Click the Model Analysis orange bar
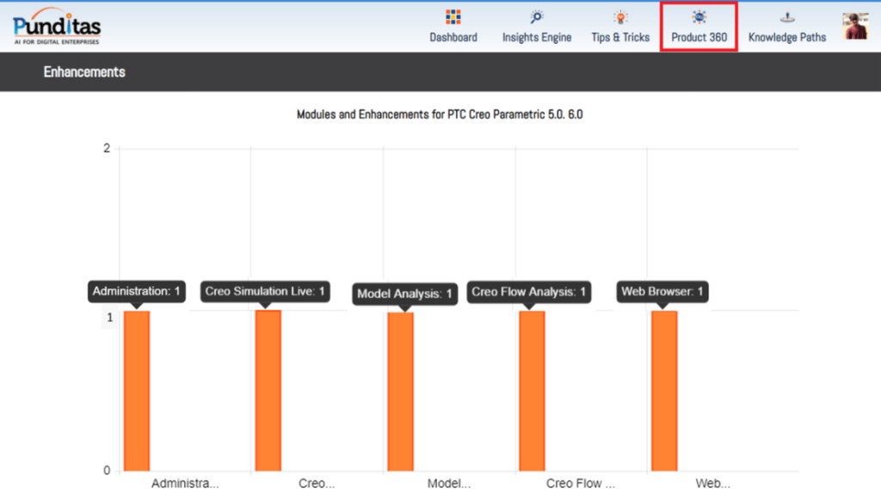 pyautogui.click(x=401, y=391)
